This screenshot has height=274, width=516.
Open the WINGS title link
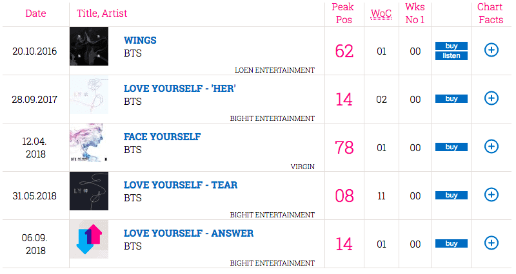[x=140, y=41]
